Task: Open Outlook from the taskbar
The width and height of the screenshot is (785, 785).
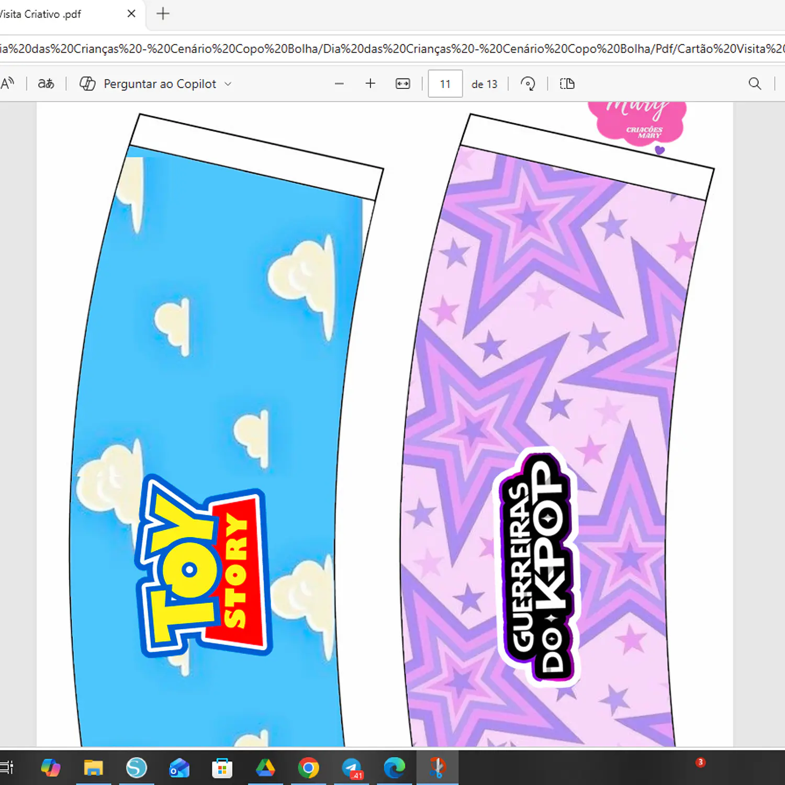Action: (180, 768)
